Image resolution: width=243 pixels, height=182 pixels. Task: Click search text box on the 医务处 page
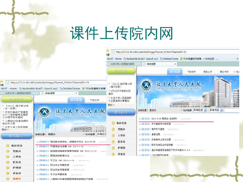click(232, 110)
